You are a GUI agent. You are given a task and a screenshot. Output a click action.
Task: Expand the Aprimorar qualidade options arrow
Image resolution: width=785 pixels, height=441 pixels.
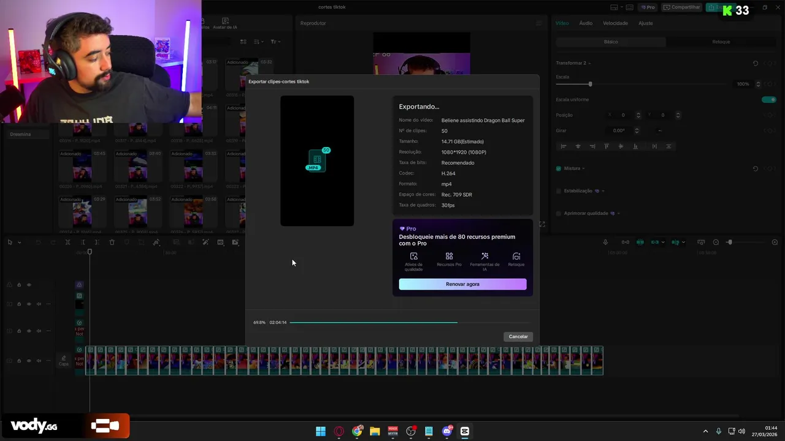click(618, 213)
